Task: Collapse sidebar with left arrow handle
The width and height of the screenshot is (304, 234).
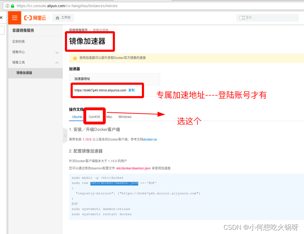Action: 65,135
